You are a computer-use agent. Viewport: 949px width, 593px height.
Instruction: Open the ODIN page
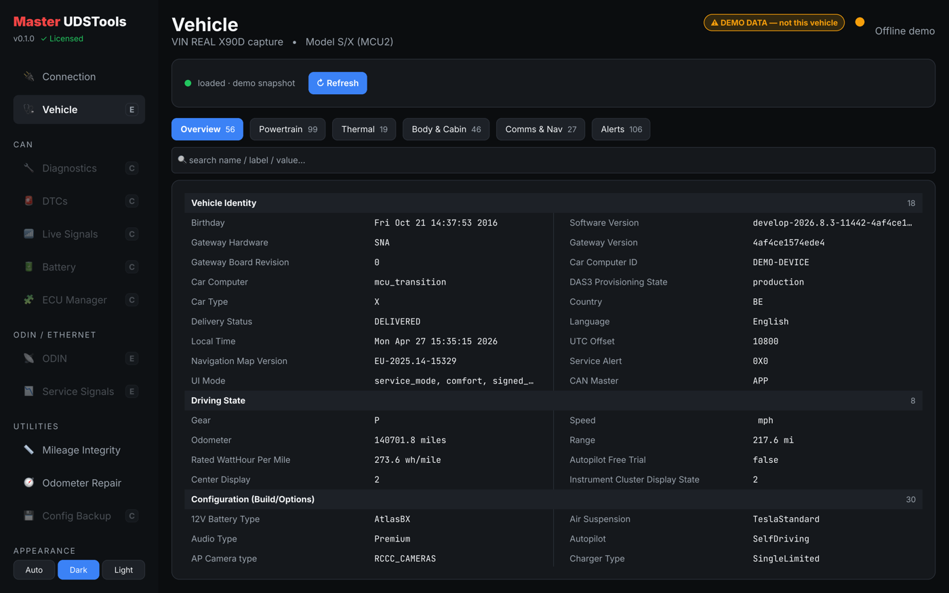79,358
